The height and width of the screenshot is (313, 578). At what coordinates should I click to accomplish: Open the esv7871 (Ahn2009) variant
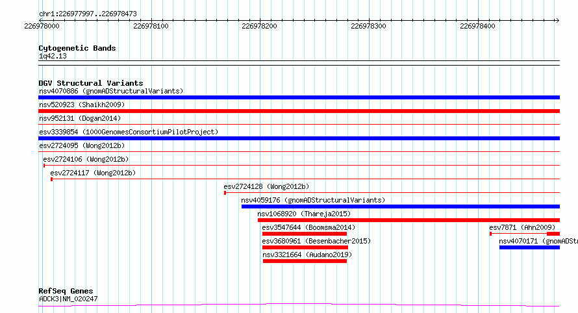pos(522,227)
